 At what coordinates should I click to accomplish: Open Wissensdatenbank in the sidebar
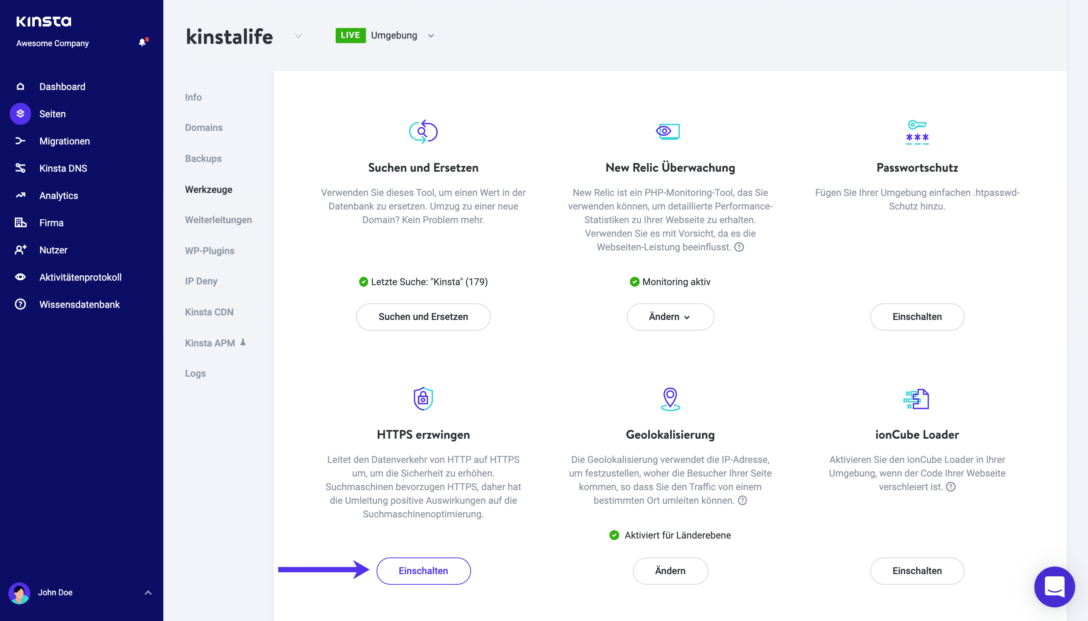pos(80,304)
